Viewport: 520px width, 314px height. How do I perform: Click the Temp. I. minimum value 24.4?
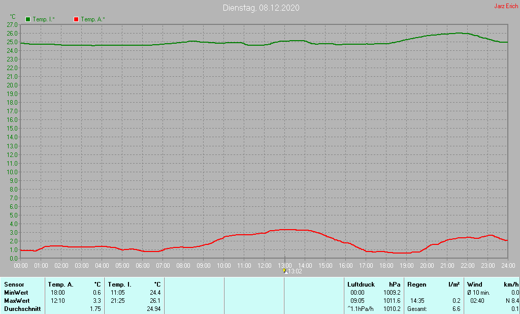point(155,293)
